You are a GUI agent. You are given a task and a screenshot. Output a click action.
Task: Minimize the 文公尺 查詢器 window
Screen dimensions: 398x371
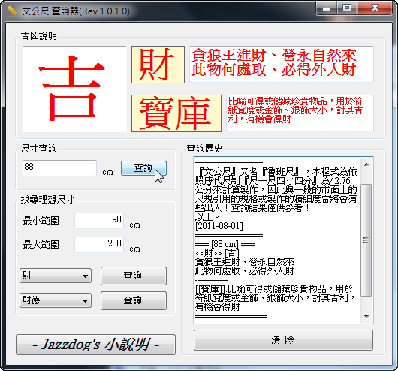(x=327, y=8)
